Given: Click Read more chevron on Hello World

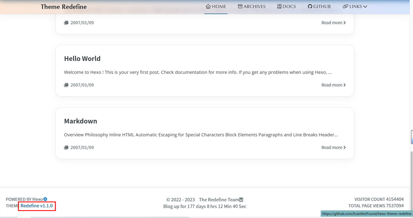Looking at the screenshot, I should 345,85.
